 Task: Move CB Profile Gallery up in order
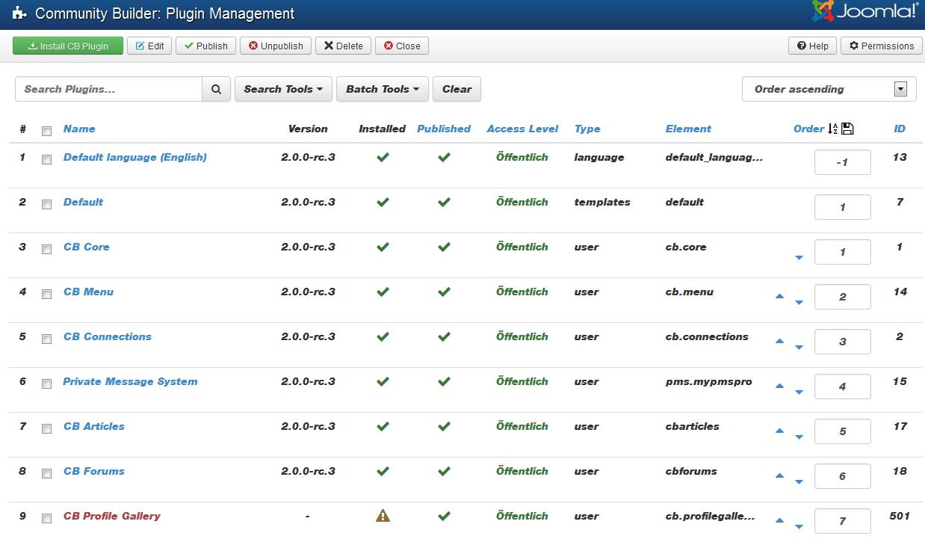coord(780,521)
